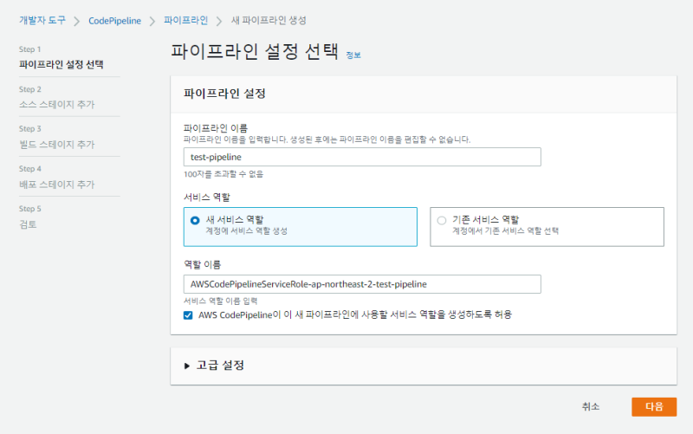This screenshot has height=434, width=693.
Task: Select Step 1 파이프라인 설정 선택 in sidebar
Action: [62, 64]
